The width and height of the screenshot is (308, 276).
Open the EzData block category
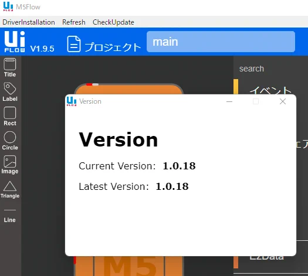pos(266,257)
